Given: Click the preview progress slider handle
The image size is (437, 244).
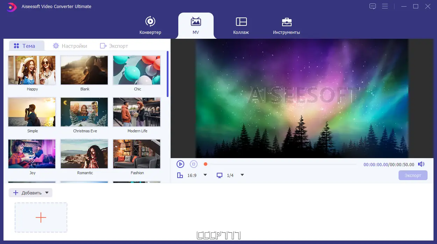Looking at the screenshot, I should (206, 164).
